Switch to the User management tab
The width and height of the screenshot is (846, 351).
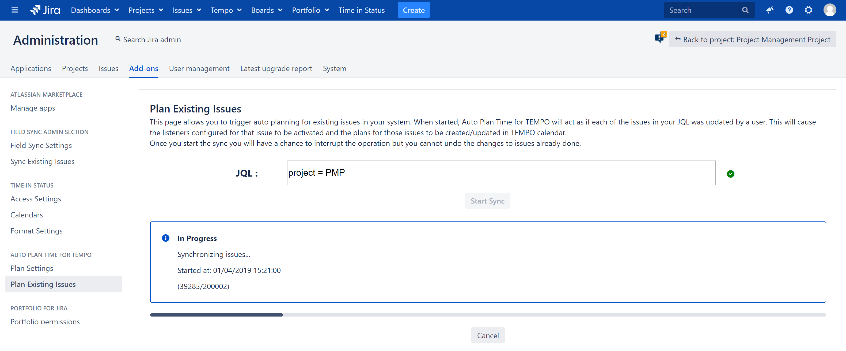tap(199, 68)
